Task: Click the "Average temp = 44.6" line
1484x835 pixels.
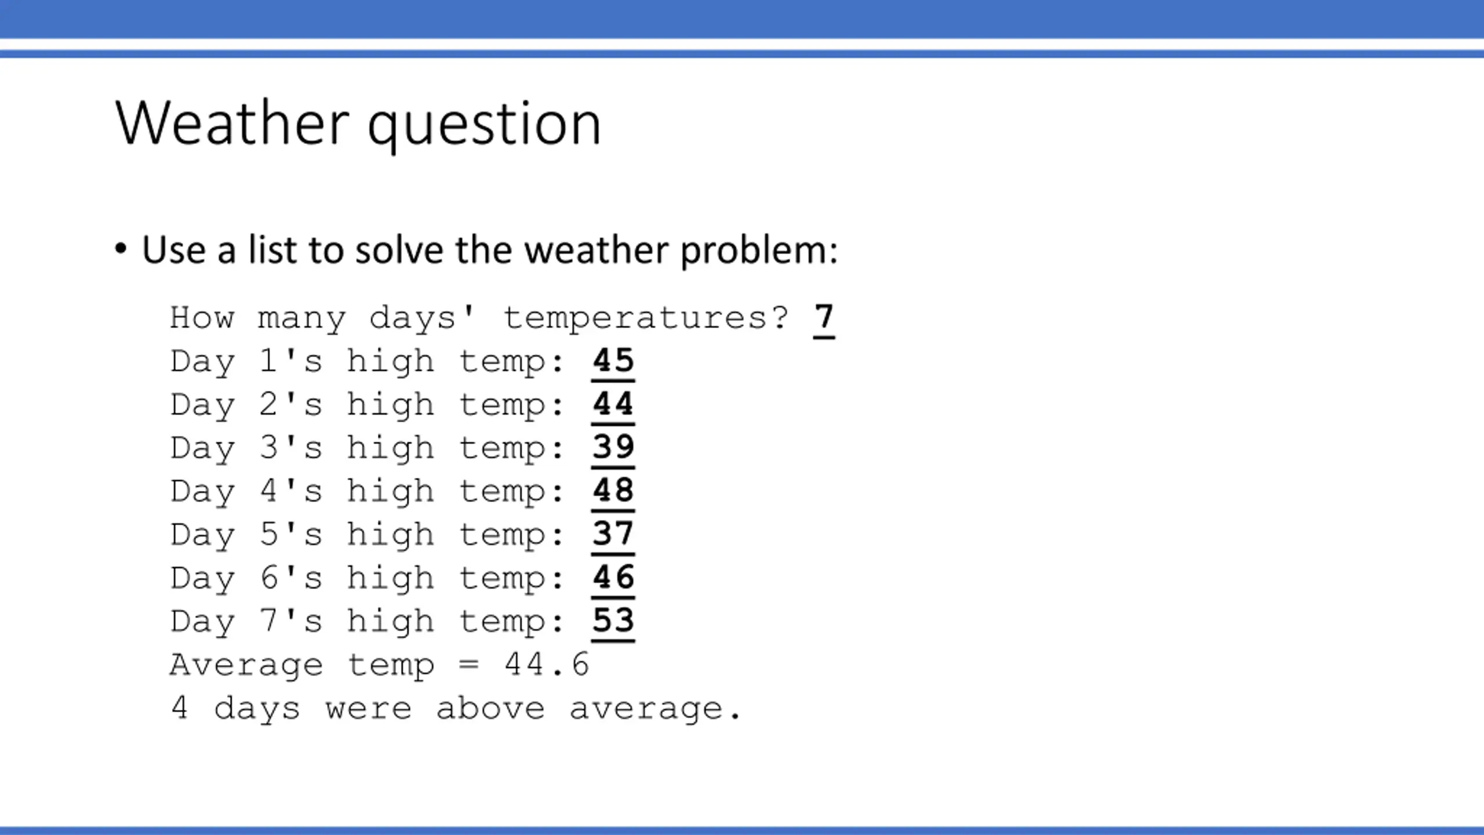Action: coord(380,665)
